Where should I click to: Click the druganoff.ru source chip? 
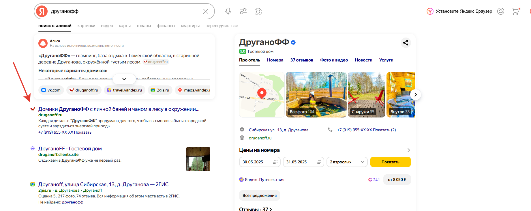[x=84, y=90]
